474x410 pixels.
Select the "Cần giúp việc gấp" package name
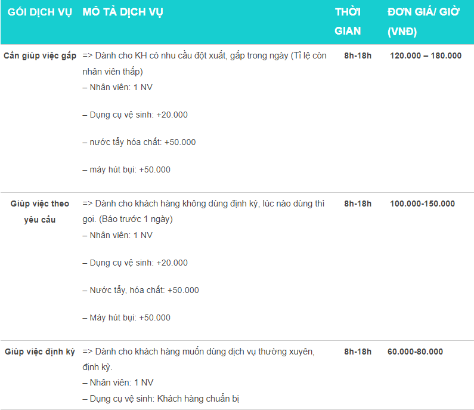[x=40, y=56]
